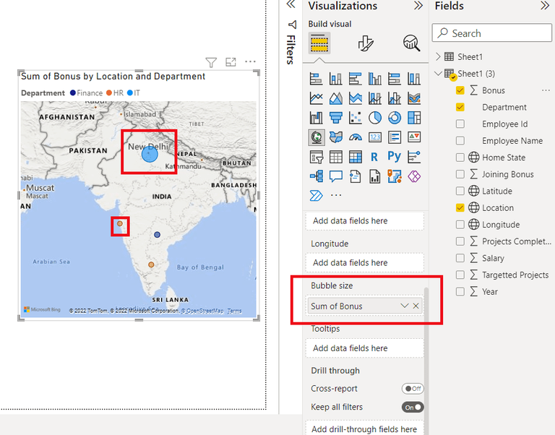This screenshot has height=435, width=555.
Task: Pick the donut chart visual
Action: (x=395, y=118)
